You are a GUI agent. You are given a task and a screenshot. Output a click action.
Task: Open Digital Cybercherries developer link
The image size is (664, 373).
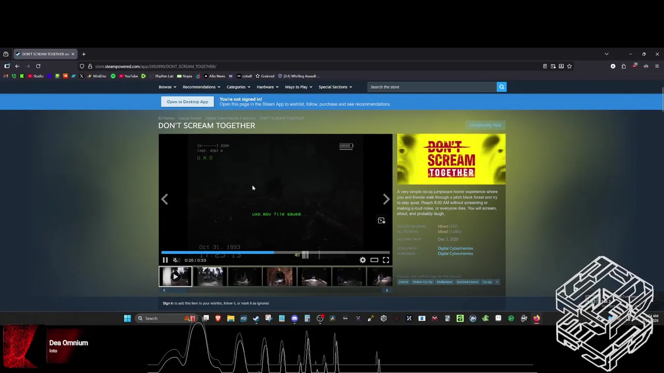[x=455, y=248]
